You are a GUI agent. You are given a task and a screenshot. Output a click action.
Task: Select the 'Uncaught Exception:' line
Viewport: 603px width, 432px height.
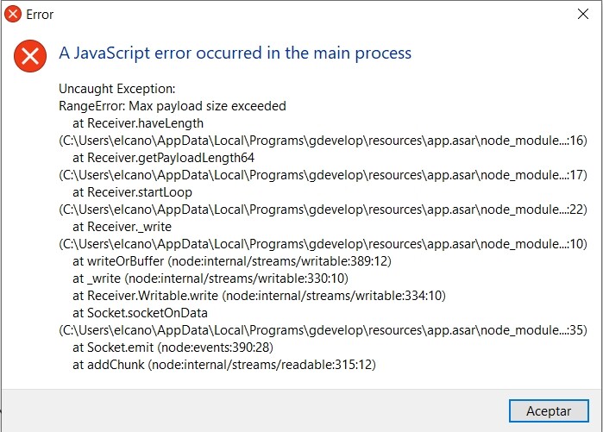pyautogui.click(x=117, y=89)
